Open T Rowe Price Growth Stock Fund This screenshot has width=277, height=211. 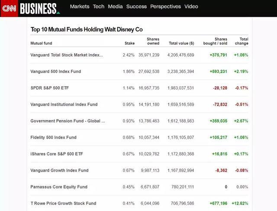[63, 203]
